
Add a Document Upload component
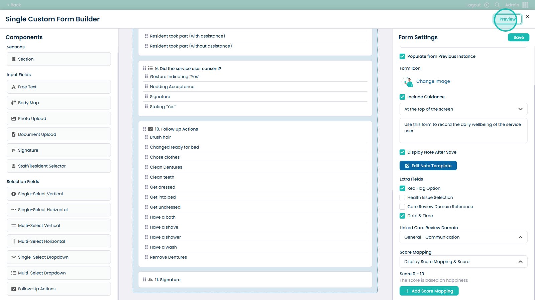point(59,134)
